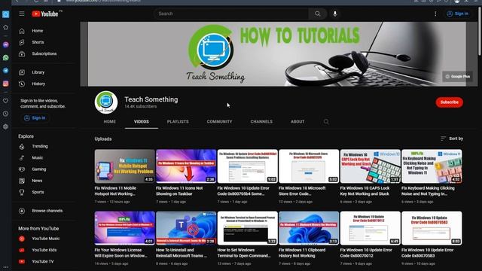Image resolution: width=482 pixels, height=271 pixels.
Task: Open Fix Windows 11 Mobile Hotspot video thumbnail
Action: (124, 166)
